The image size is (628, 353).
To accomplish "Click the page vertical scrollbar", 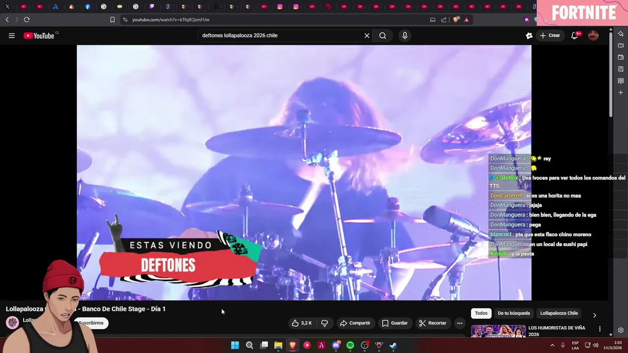I will (x=611, y=74).
